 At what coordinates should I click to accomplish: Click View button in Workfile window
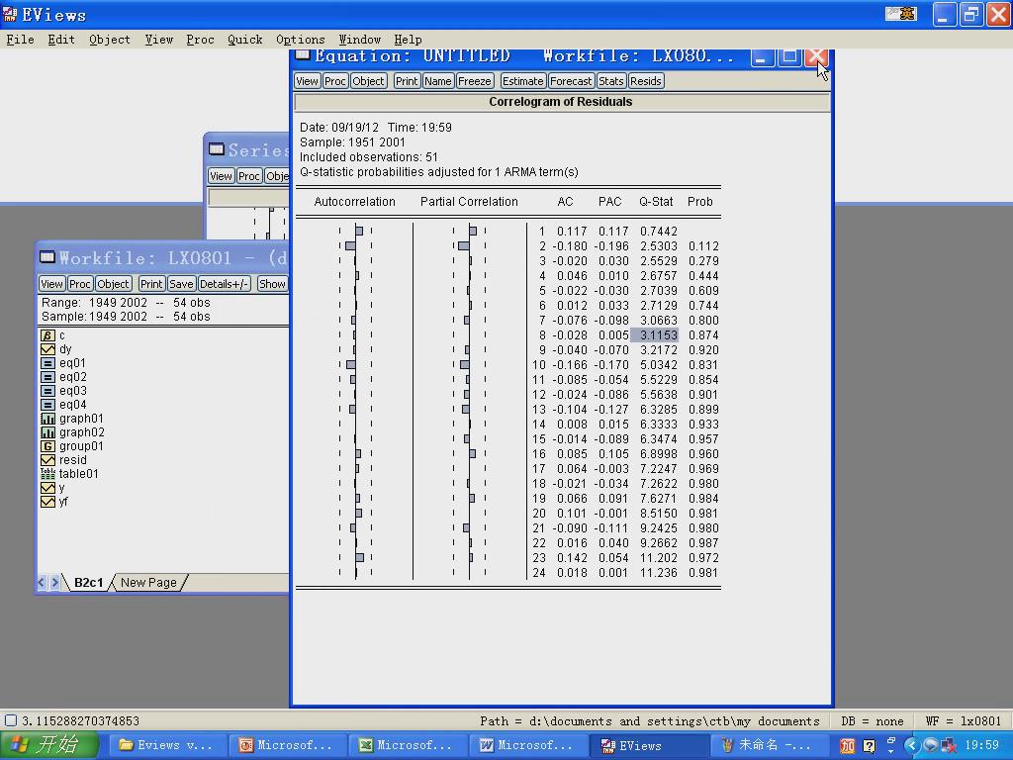coord(51,284)
